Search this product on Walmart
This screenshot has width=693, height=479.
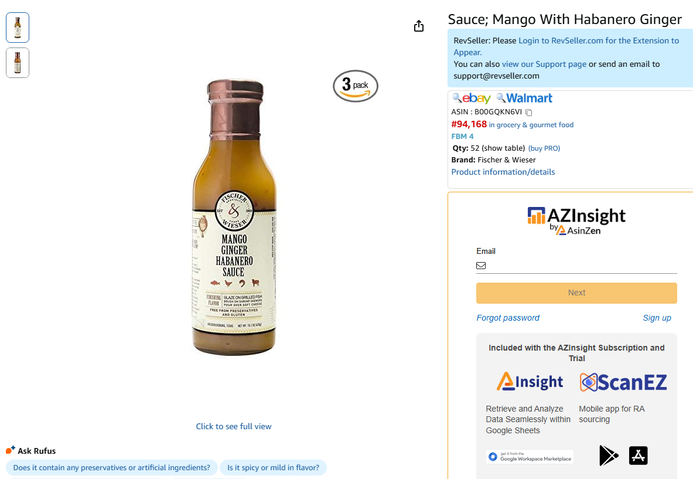point(524,98)
